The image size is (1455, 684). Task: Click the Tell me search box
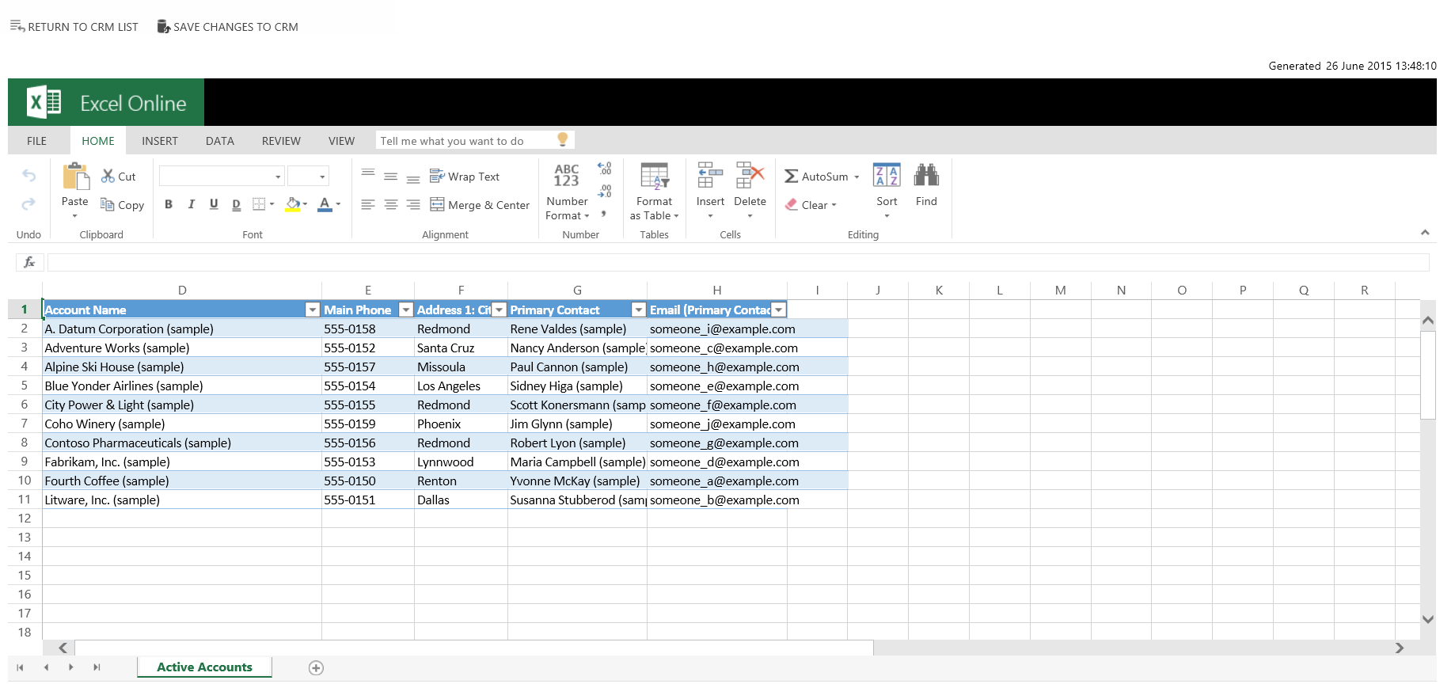point(475,140)
